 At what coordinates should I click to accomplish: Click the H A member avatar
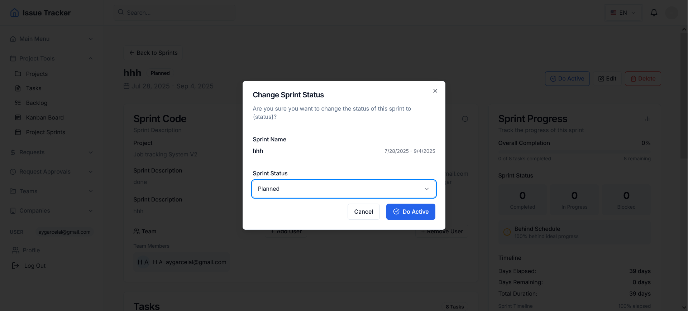point(143,262)
